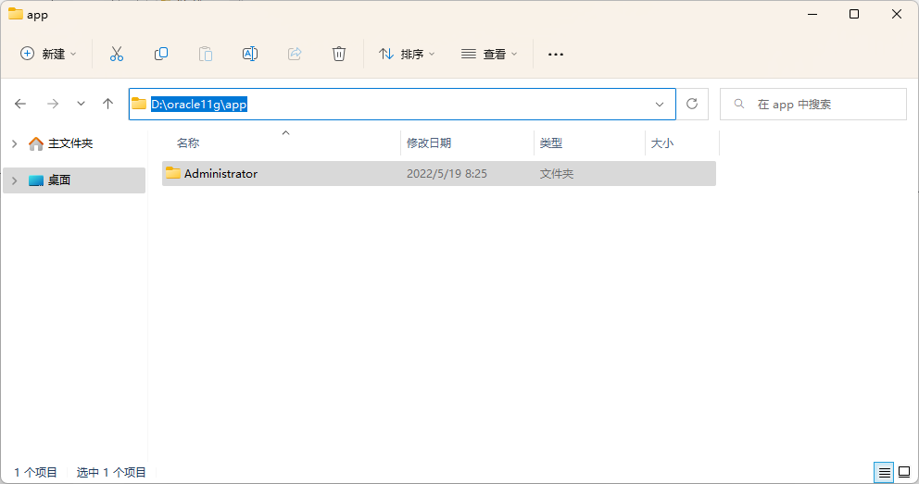Click the Delete trash bin icon
The image size is (919, 484).
[339, 54]
